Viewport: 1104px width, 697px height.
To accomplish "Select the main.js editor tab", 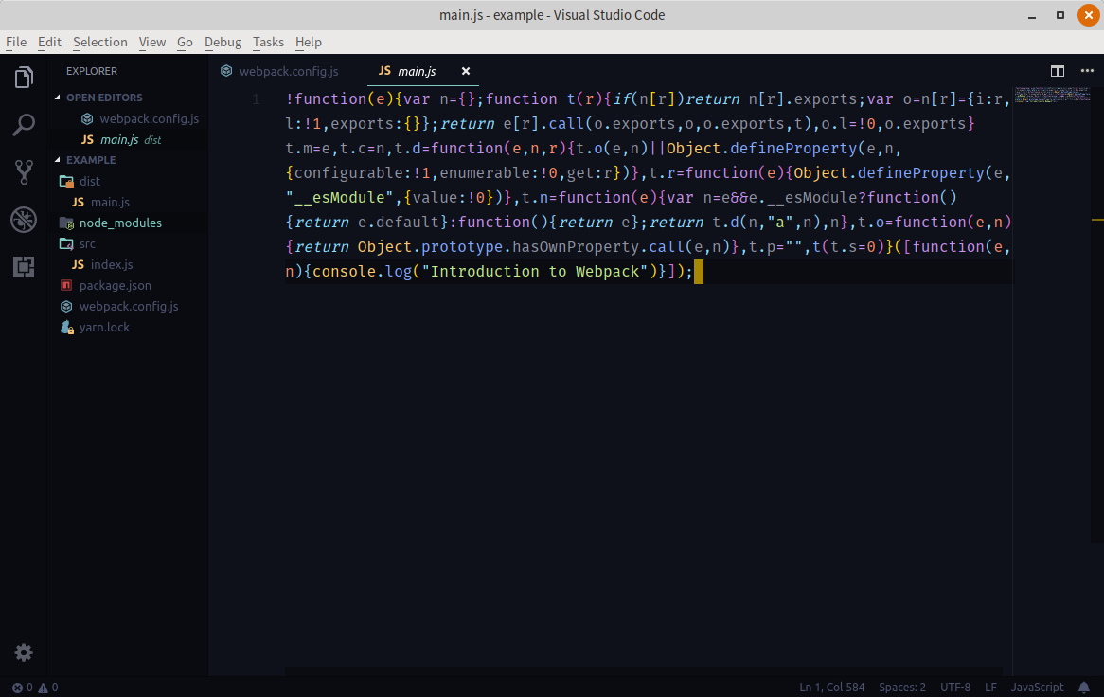I will 416,71.
